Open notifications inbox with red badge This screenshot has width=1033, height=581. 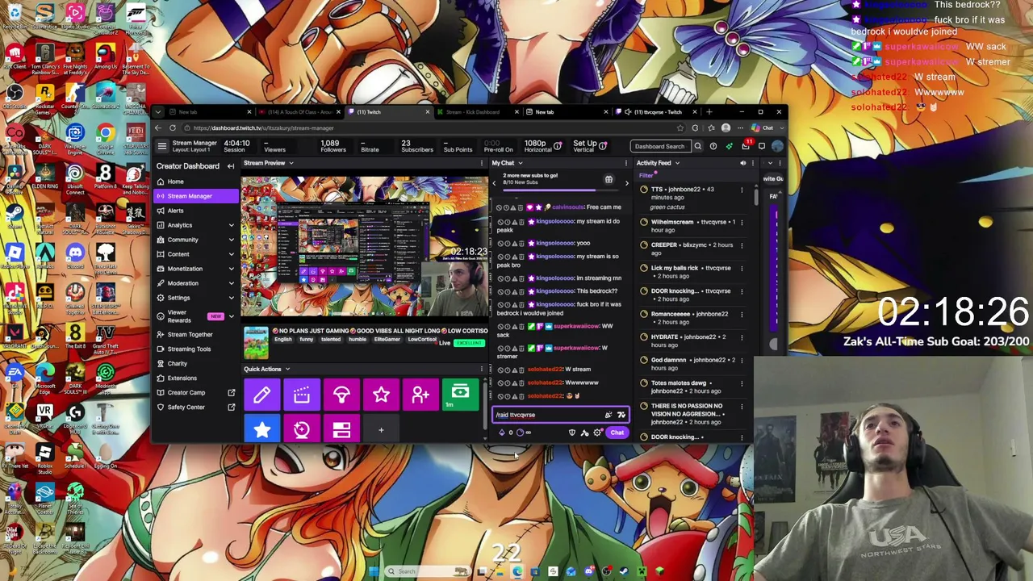(746, 146)
